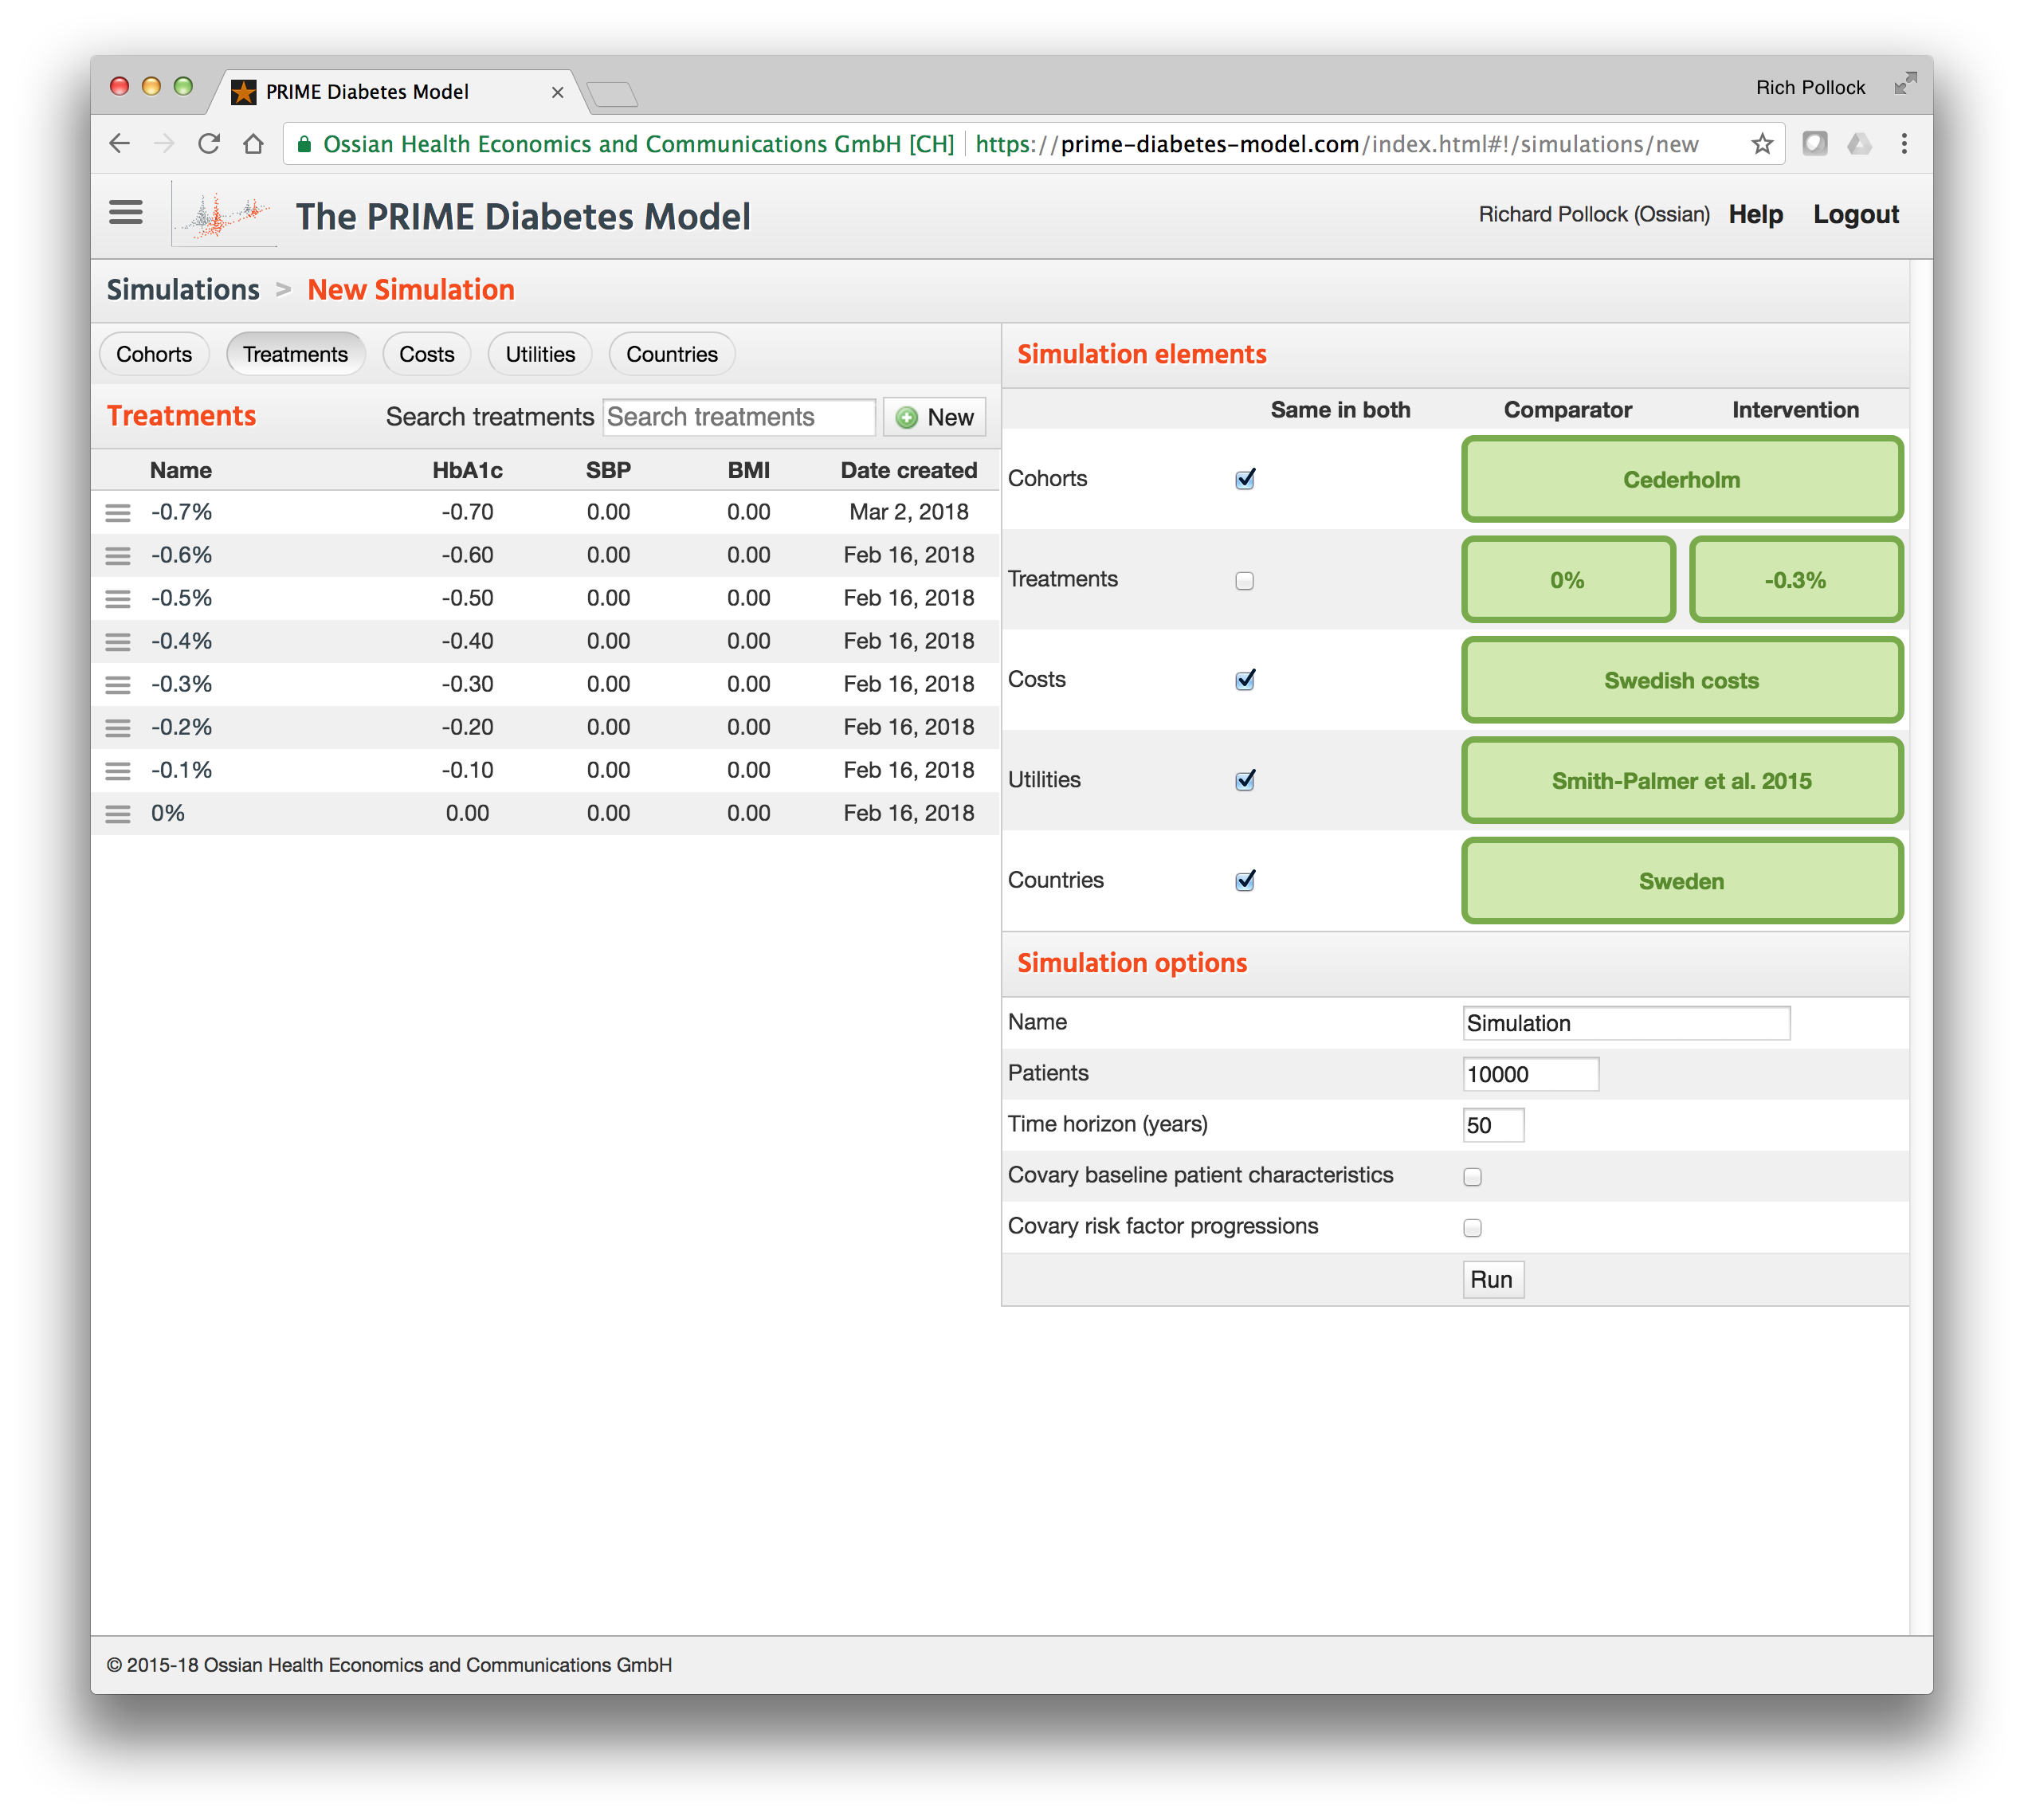Grab drag handle for -0.7% treatment
Image resolution: width=2024 pixels, height=1820 pixels.
pyautogui.click(x=118, y=513)
